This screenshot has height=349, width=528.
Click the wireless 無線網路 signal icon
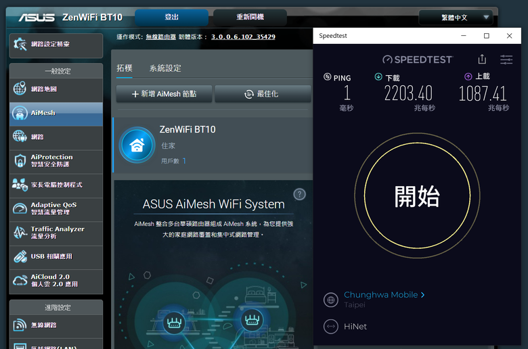[20, 325]
